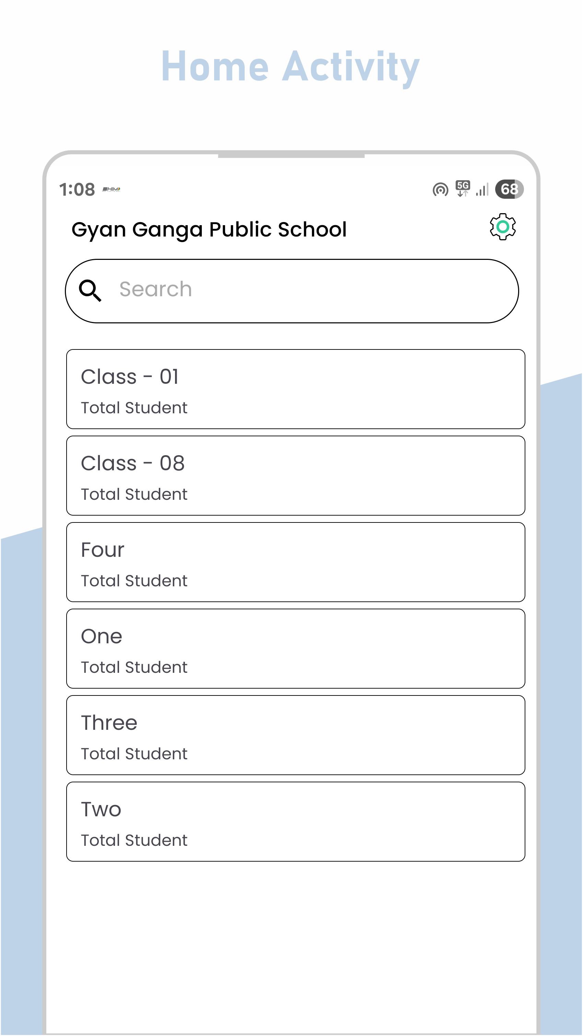Viewport: 583px width, 1036px height.
Task: Tap Gyan Ganga Public School title
Action: click(x=209, y=230)
